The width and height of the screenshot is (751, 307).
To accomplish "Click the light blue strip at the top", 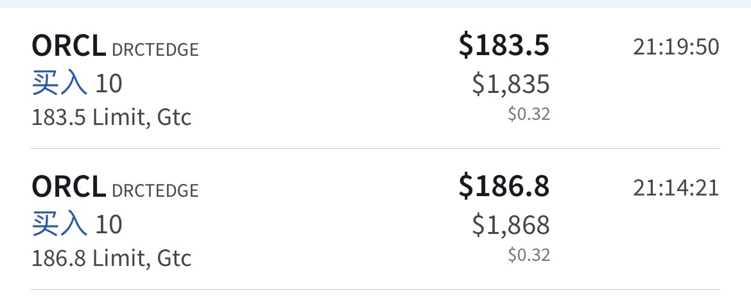I will (376, 3).
